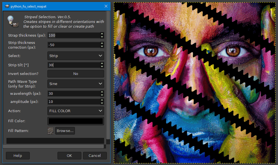Increase the wavelength value by one step
This screenshot has width=278, height=165.
(x=102, y=92)
